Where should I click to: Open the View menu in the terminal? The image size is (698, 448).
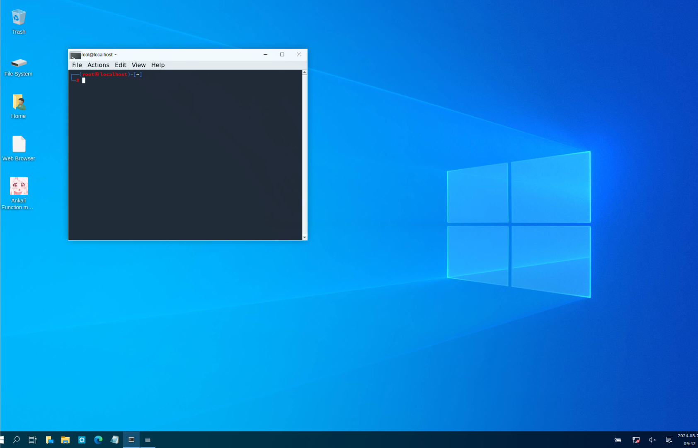[x=138, y=65]
